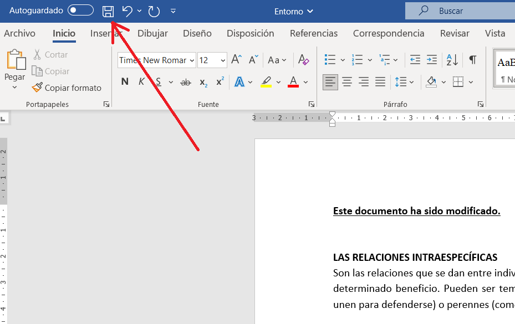
Task: Click the text effects blue A icon
Action: (239, 82)
